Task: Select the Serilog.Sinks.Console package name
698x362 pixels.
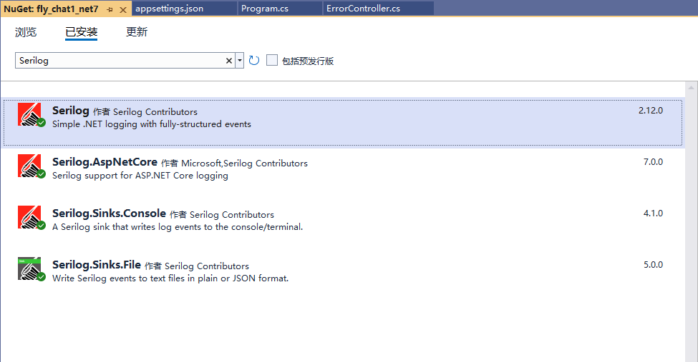Action: (109, 213)
